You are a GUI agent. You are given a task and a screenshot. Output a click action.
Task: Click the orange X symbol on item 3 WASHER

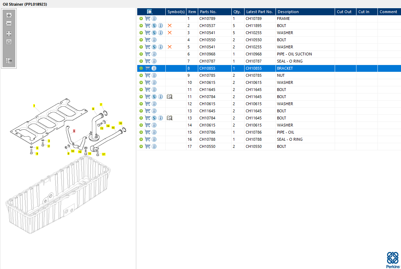(170, 33)
